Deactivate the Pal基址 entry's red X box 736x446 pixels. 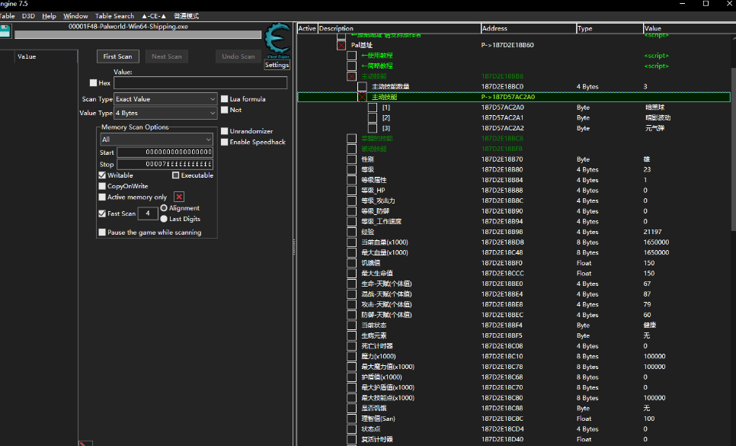coord(341,45)
